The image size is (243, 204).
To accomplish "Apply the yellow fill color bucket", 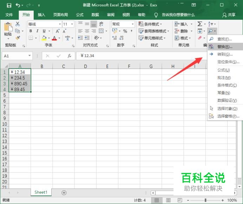I will 44,38.
